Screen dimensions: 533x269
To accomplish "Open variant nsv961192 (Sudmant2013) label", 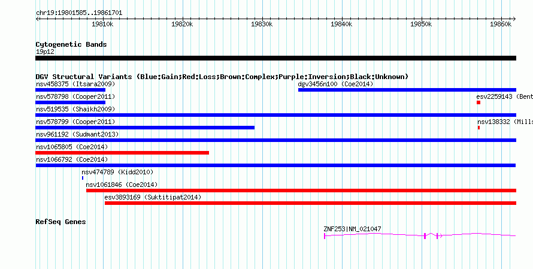I will (77, 134).
